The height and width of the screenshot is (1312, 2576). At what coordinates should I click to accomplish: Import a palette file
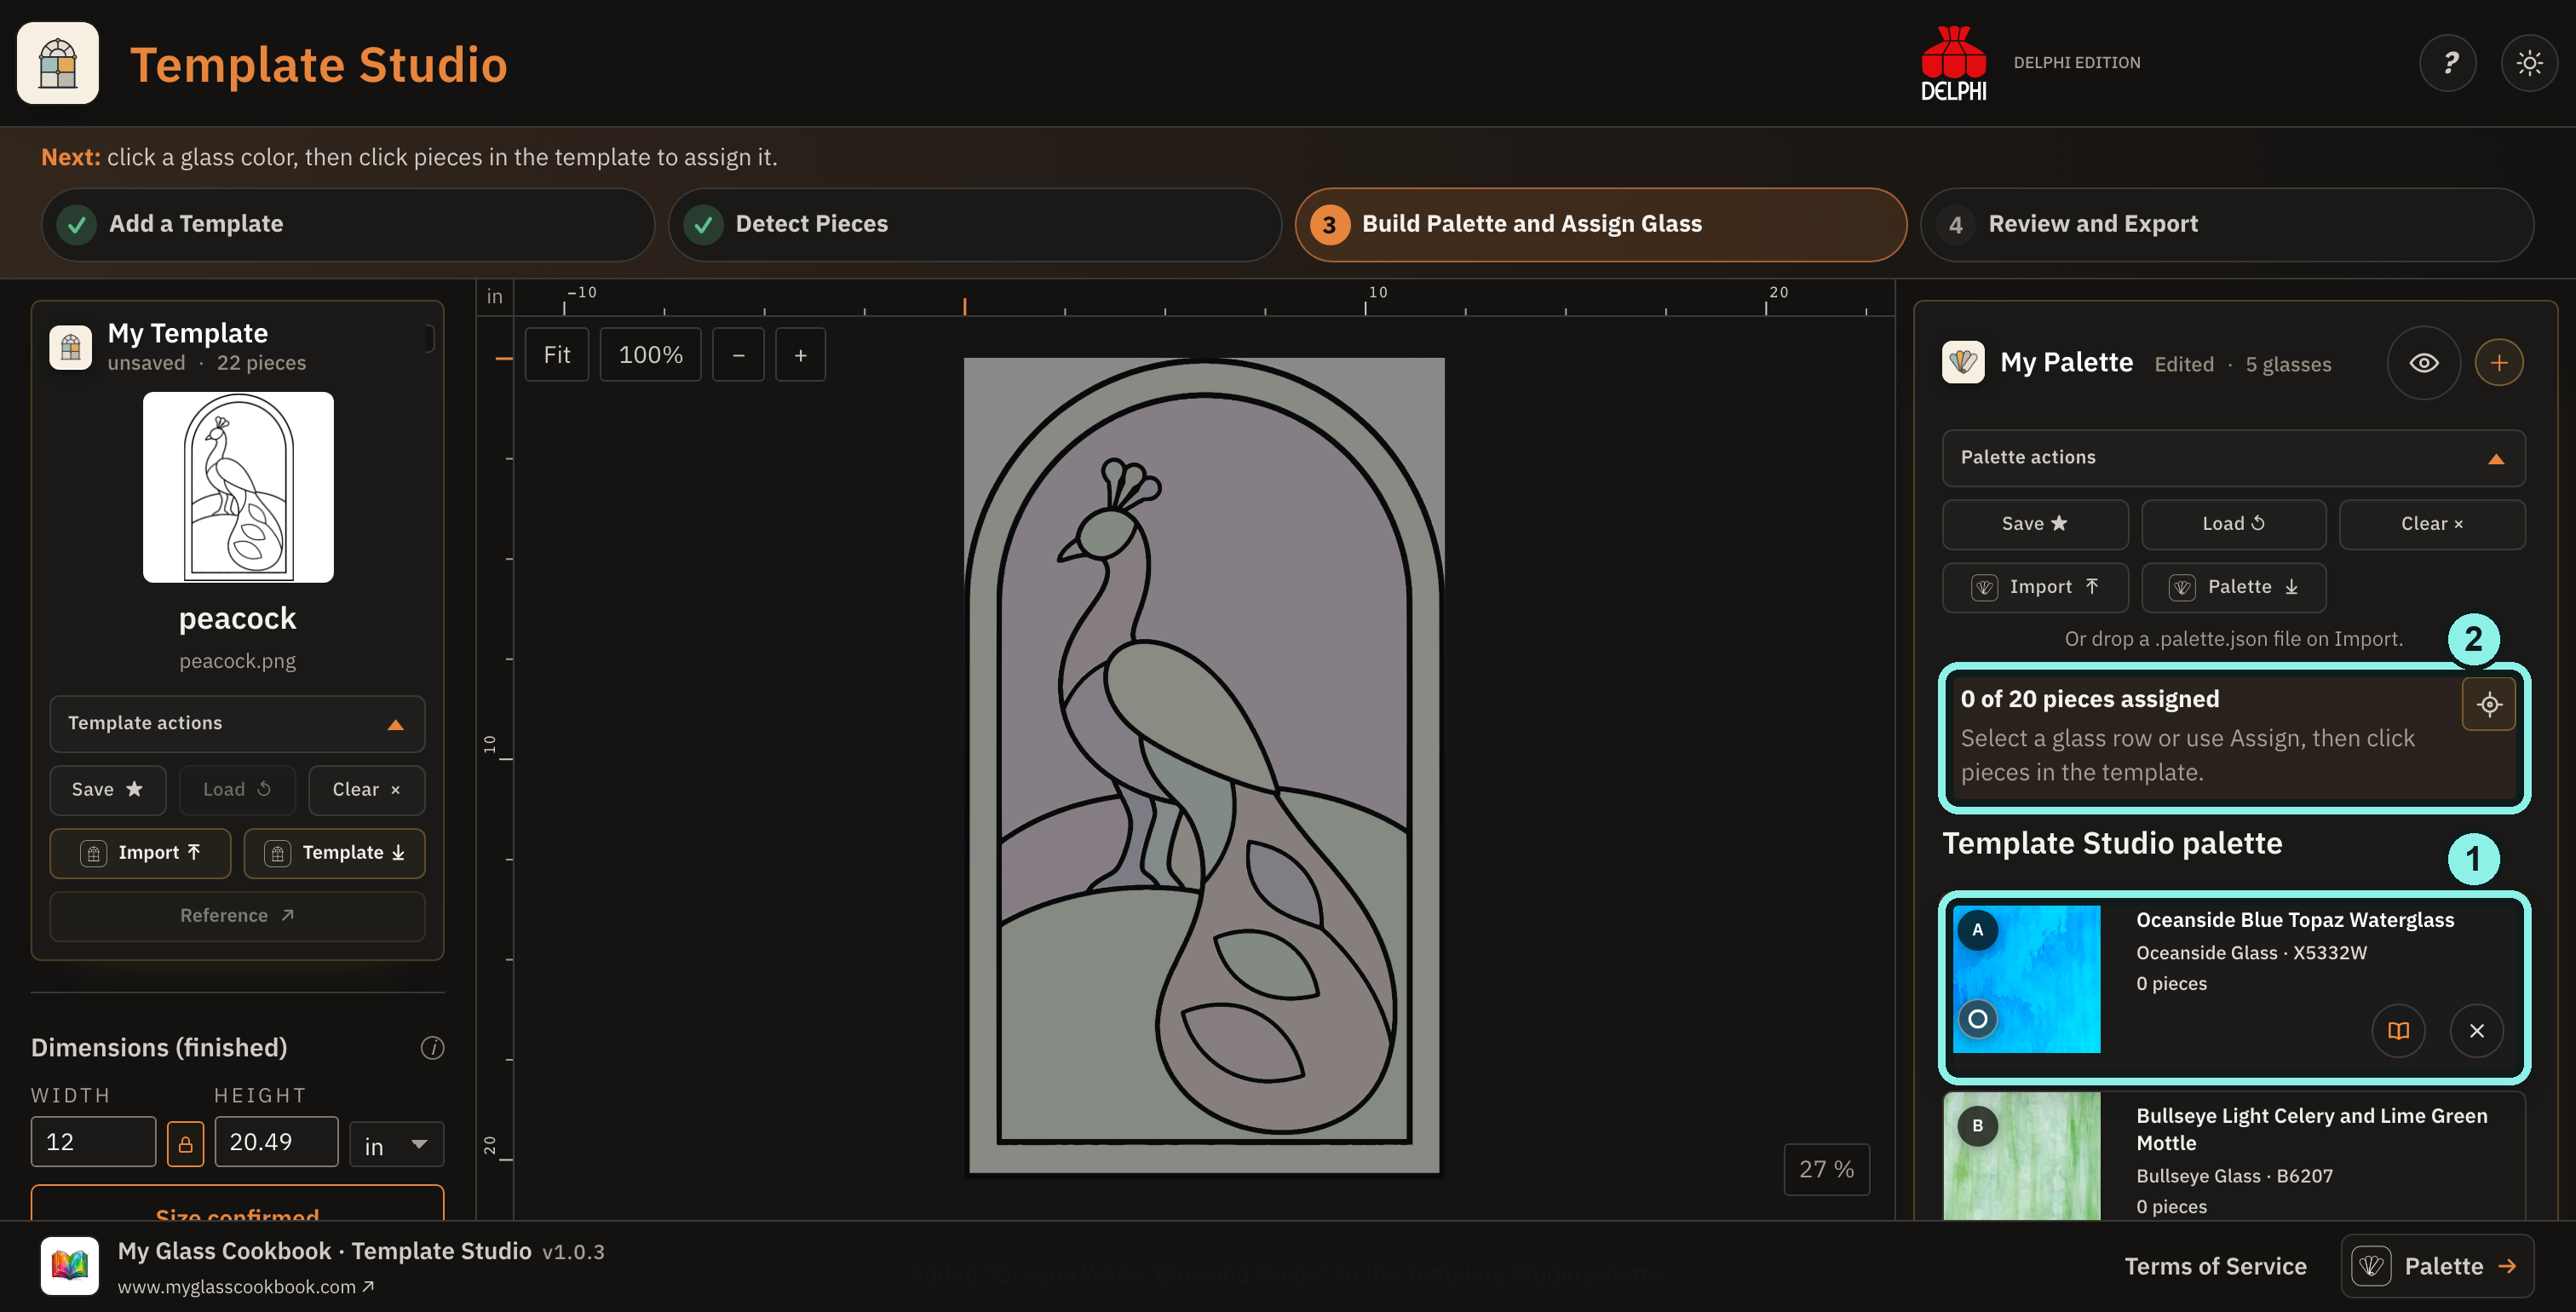point(2034,587)
